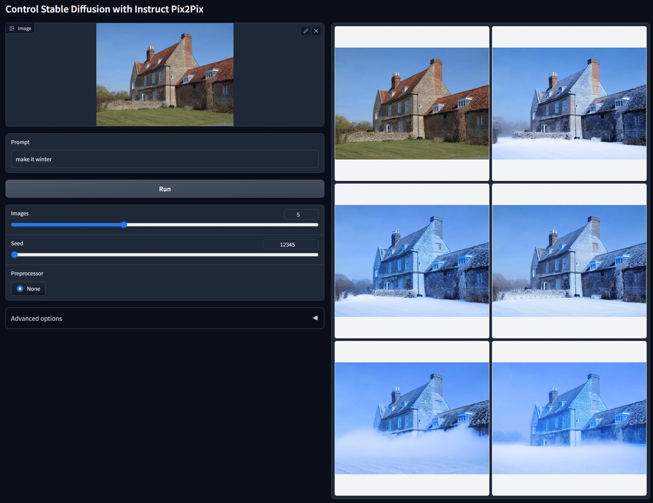The height and width of the screenshot is (503, 653).
Task: Click the Prompt field containing 'make it winter'
Action: pyautogui.click(x=165, y=160)
